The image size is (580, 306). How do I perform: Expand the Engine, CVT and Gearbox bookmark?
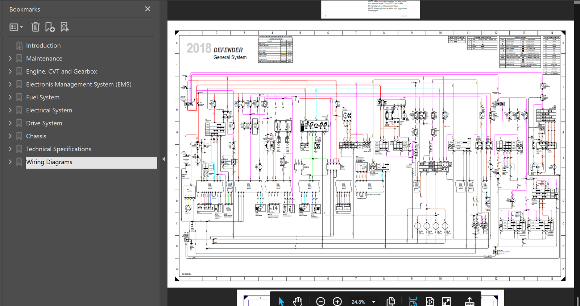click(10, 71)
